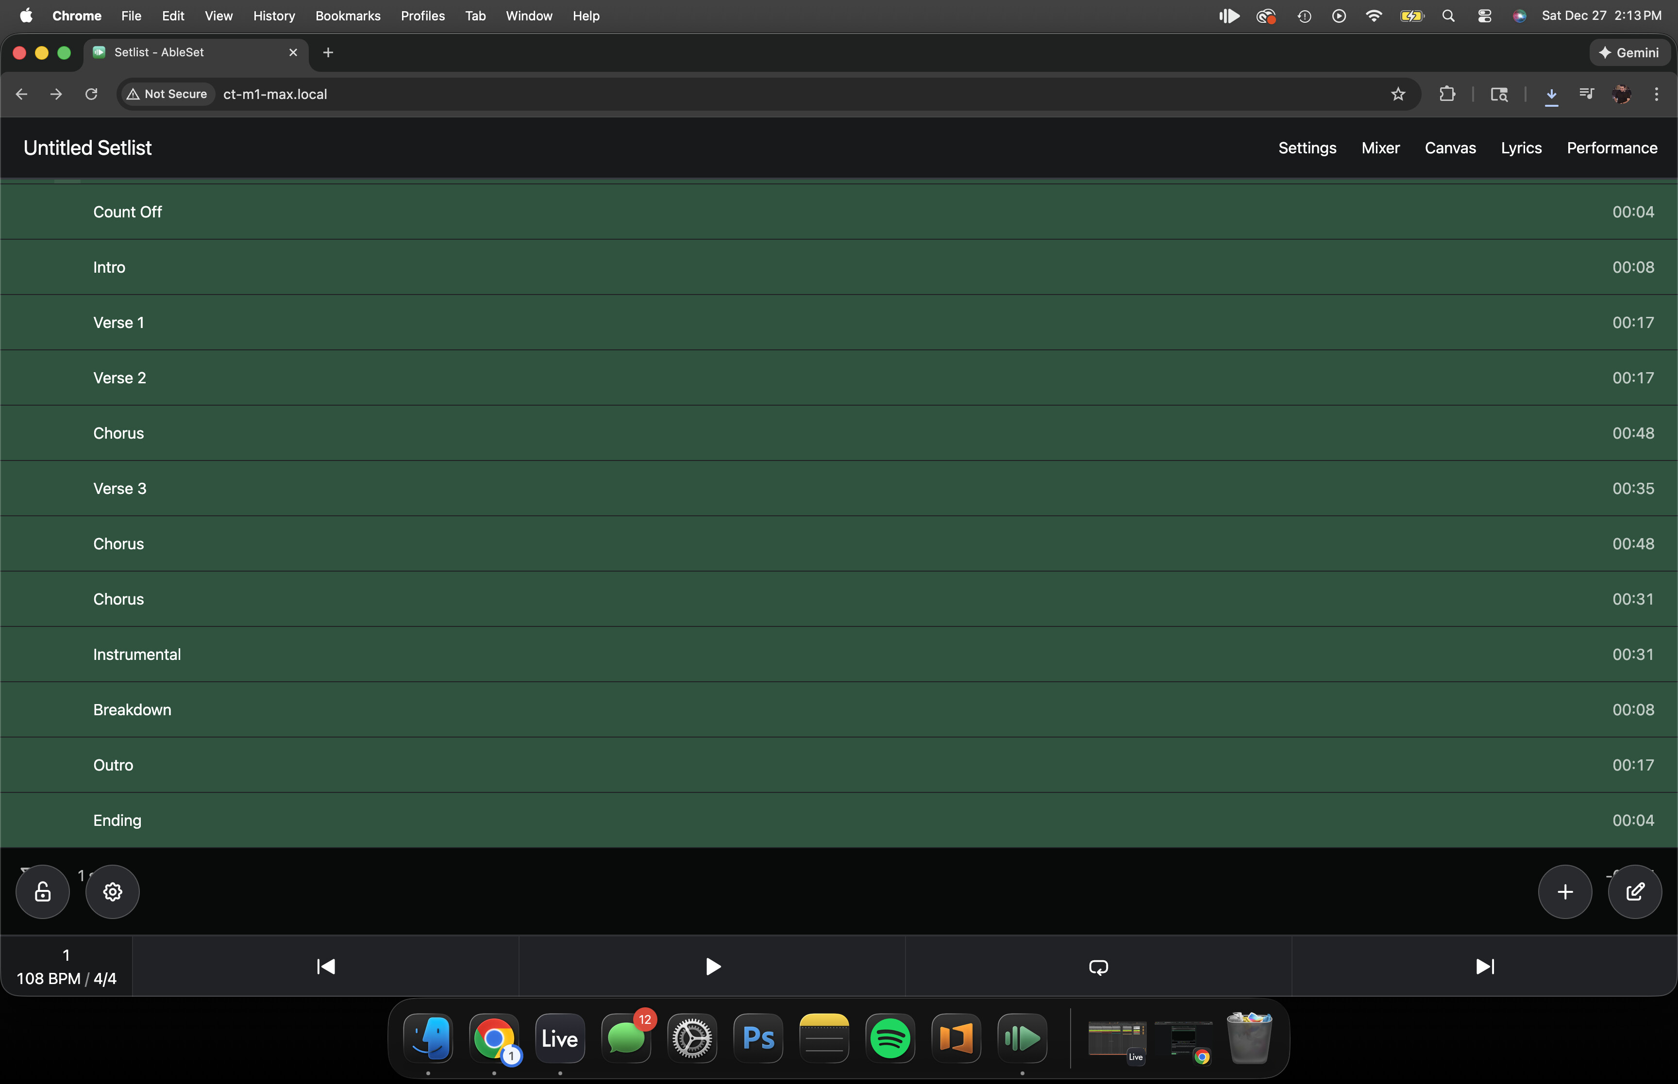1678x1084 pixels.
Task: Click the plus button to add item
Action: [1565, 892]
